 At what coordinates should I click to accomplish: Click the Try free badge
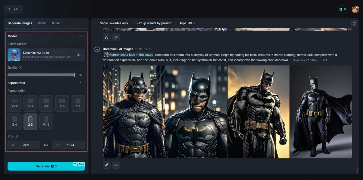tap(79, 164)
